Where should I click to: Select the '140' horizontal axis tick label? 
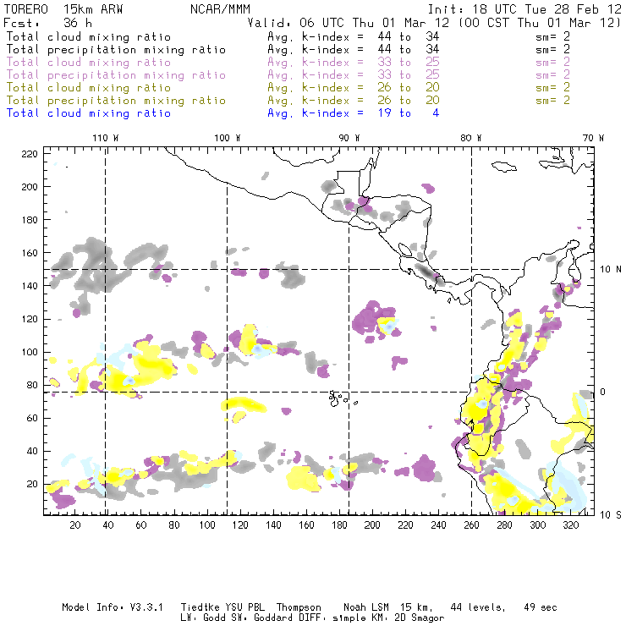pos(273,525)
